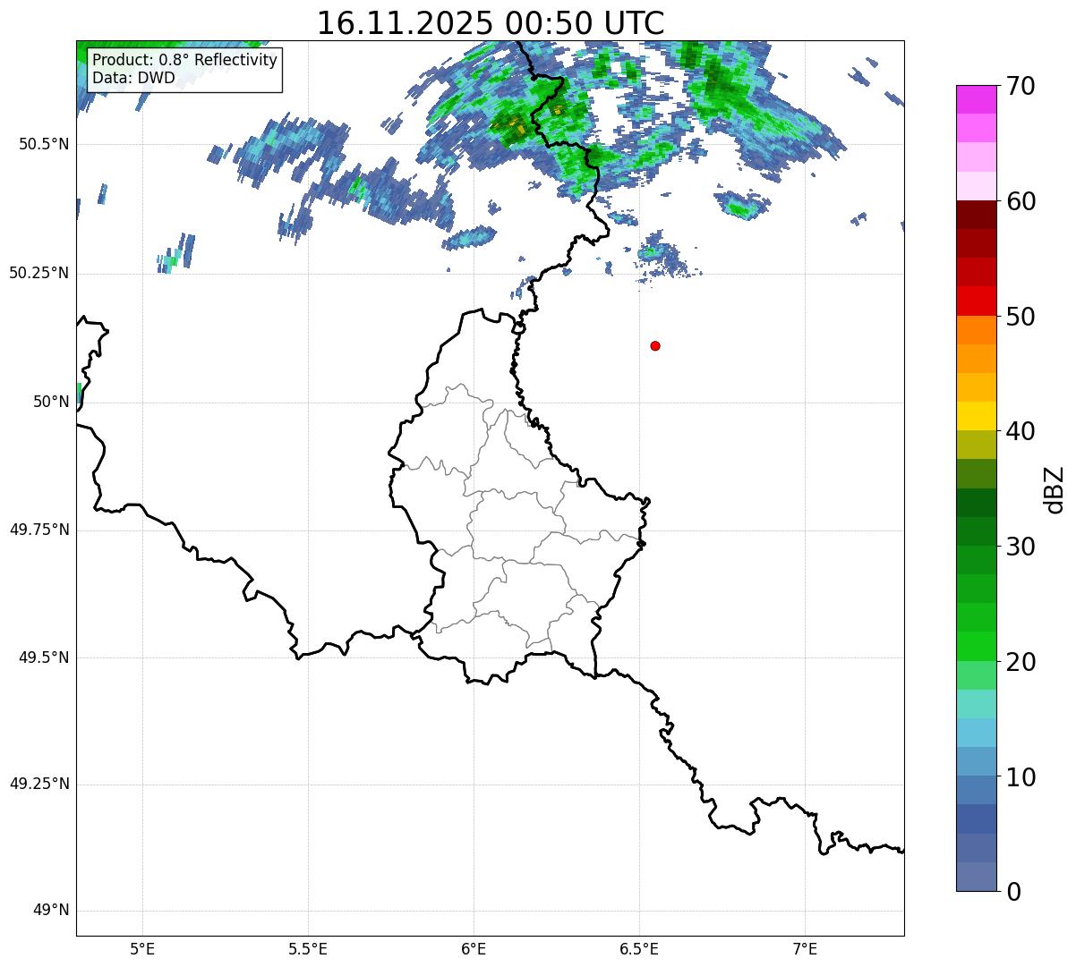
Task: Click the colorbar tick value 40
Action: tap(1020, 431)
